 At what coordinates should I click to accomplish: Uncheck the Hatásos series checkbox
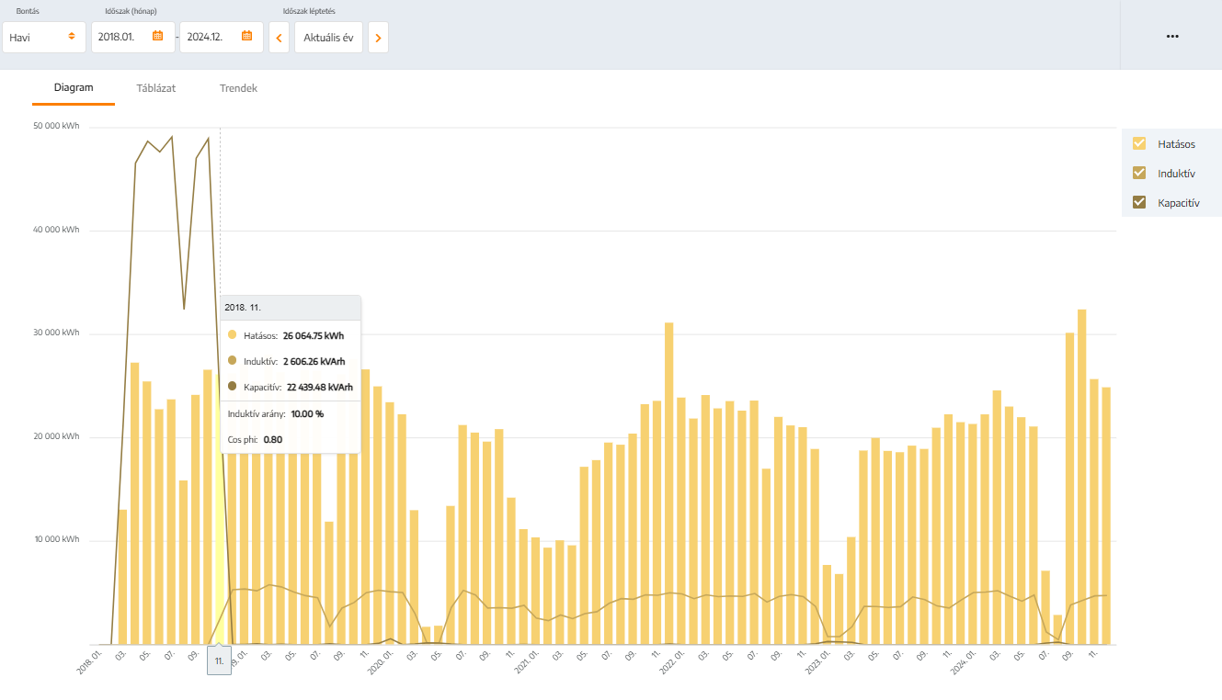[x=1139, y=143]
